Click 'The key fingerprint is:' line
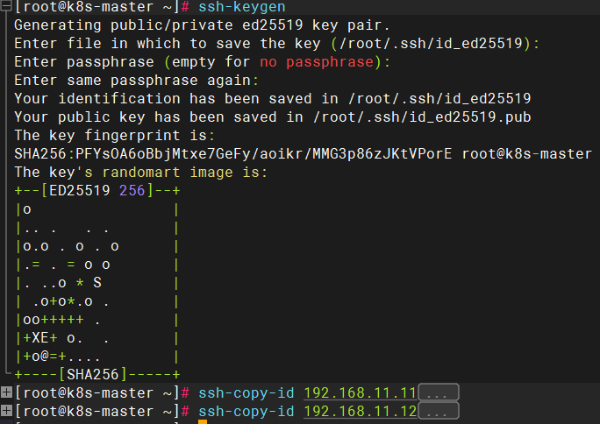 (x=115, y=135)
